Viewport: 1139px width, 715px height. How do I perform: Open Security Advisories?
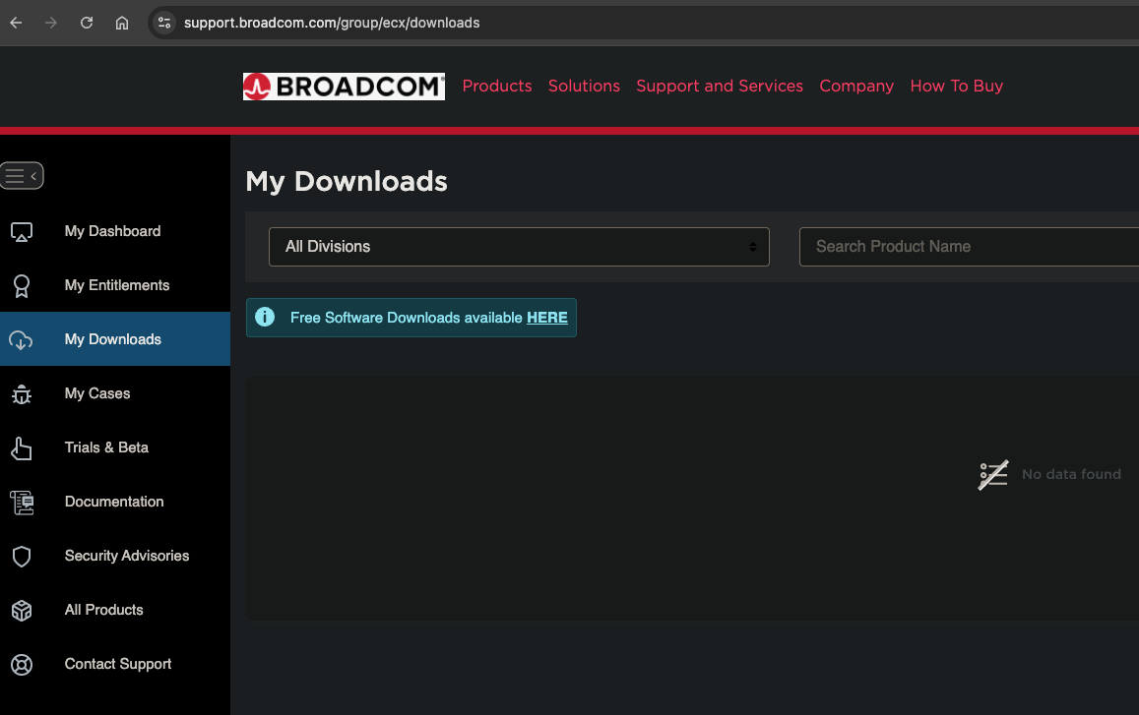click(x=126, y=556)
